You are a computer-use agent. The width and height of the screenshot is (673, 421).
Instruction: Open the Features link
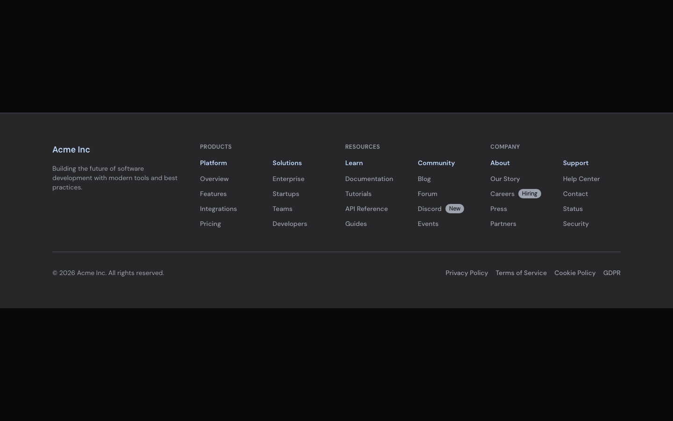(213, 194)
